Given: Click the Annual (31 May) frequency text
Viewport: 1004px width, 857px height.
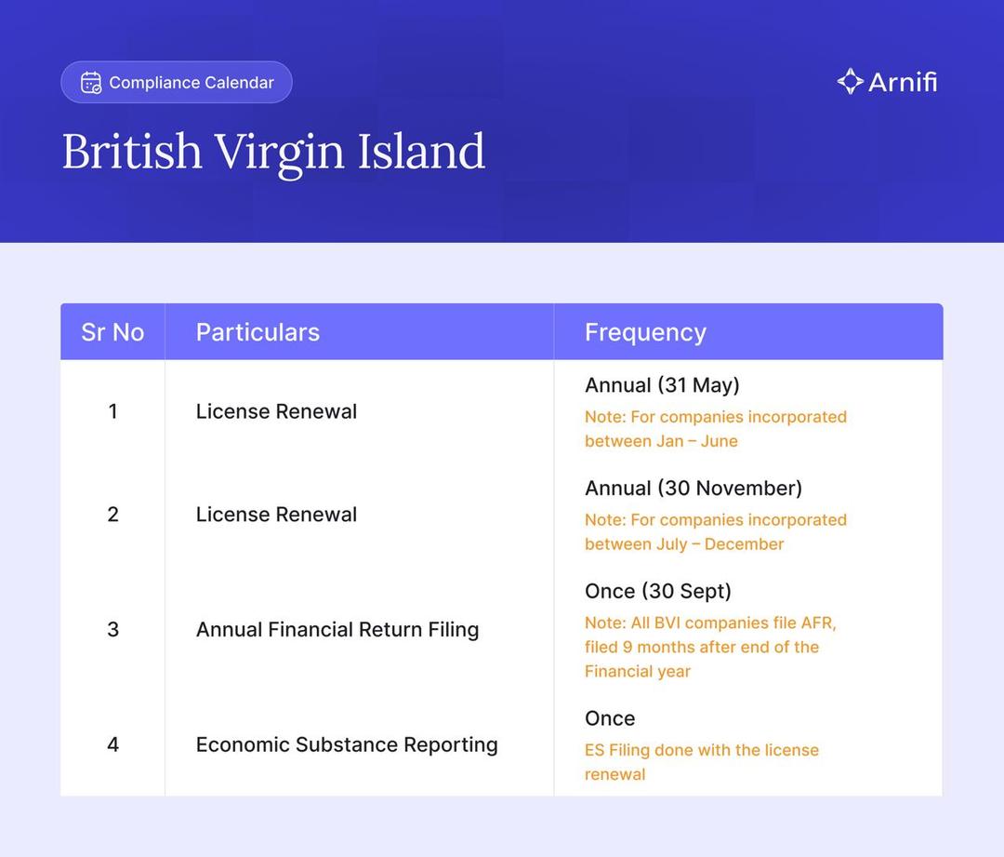Looking at the screenshot, I should click(662, 385).
